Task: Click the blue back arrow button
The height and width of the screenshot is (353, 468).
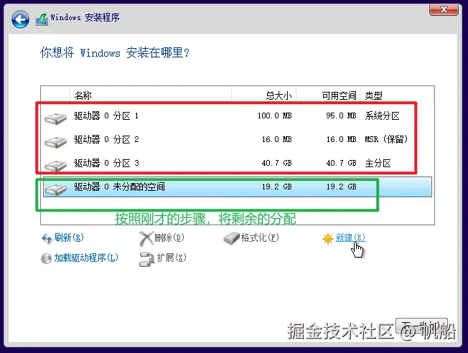Action: (20, 19)
